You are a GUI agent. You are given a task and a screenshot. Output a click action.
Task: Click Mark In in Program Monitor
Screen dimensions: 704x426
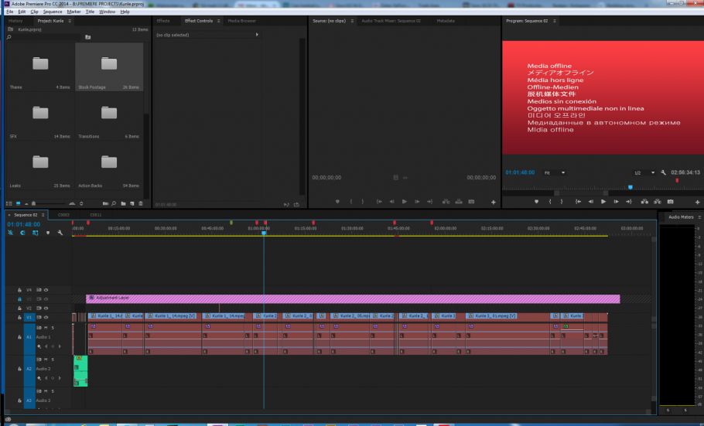[550, 202]
